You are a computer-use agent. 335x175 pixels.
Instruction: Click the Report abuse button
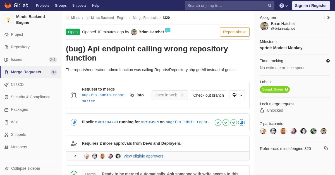click(235, 32)
